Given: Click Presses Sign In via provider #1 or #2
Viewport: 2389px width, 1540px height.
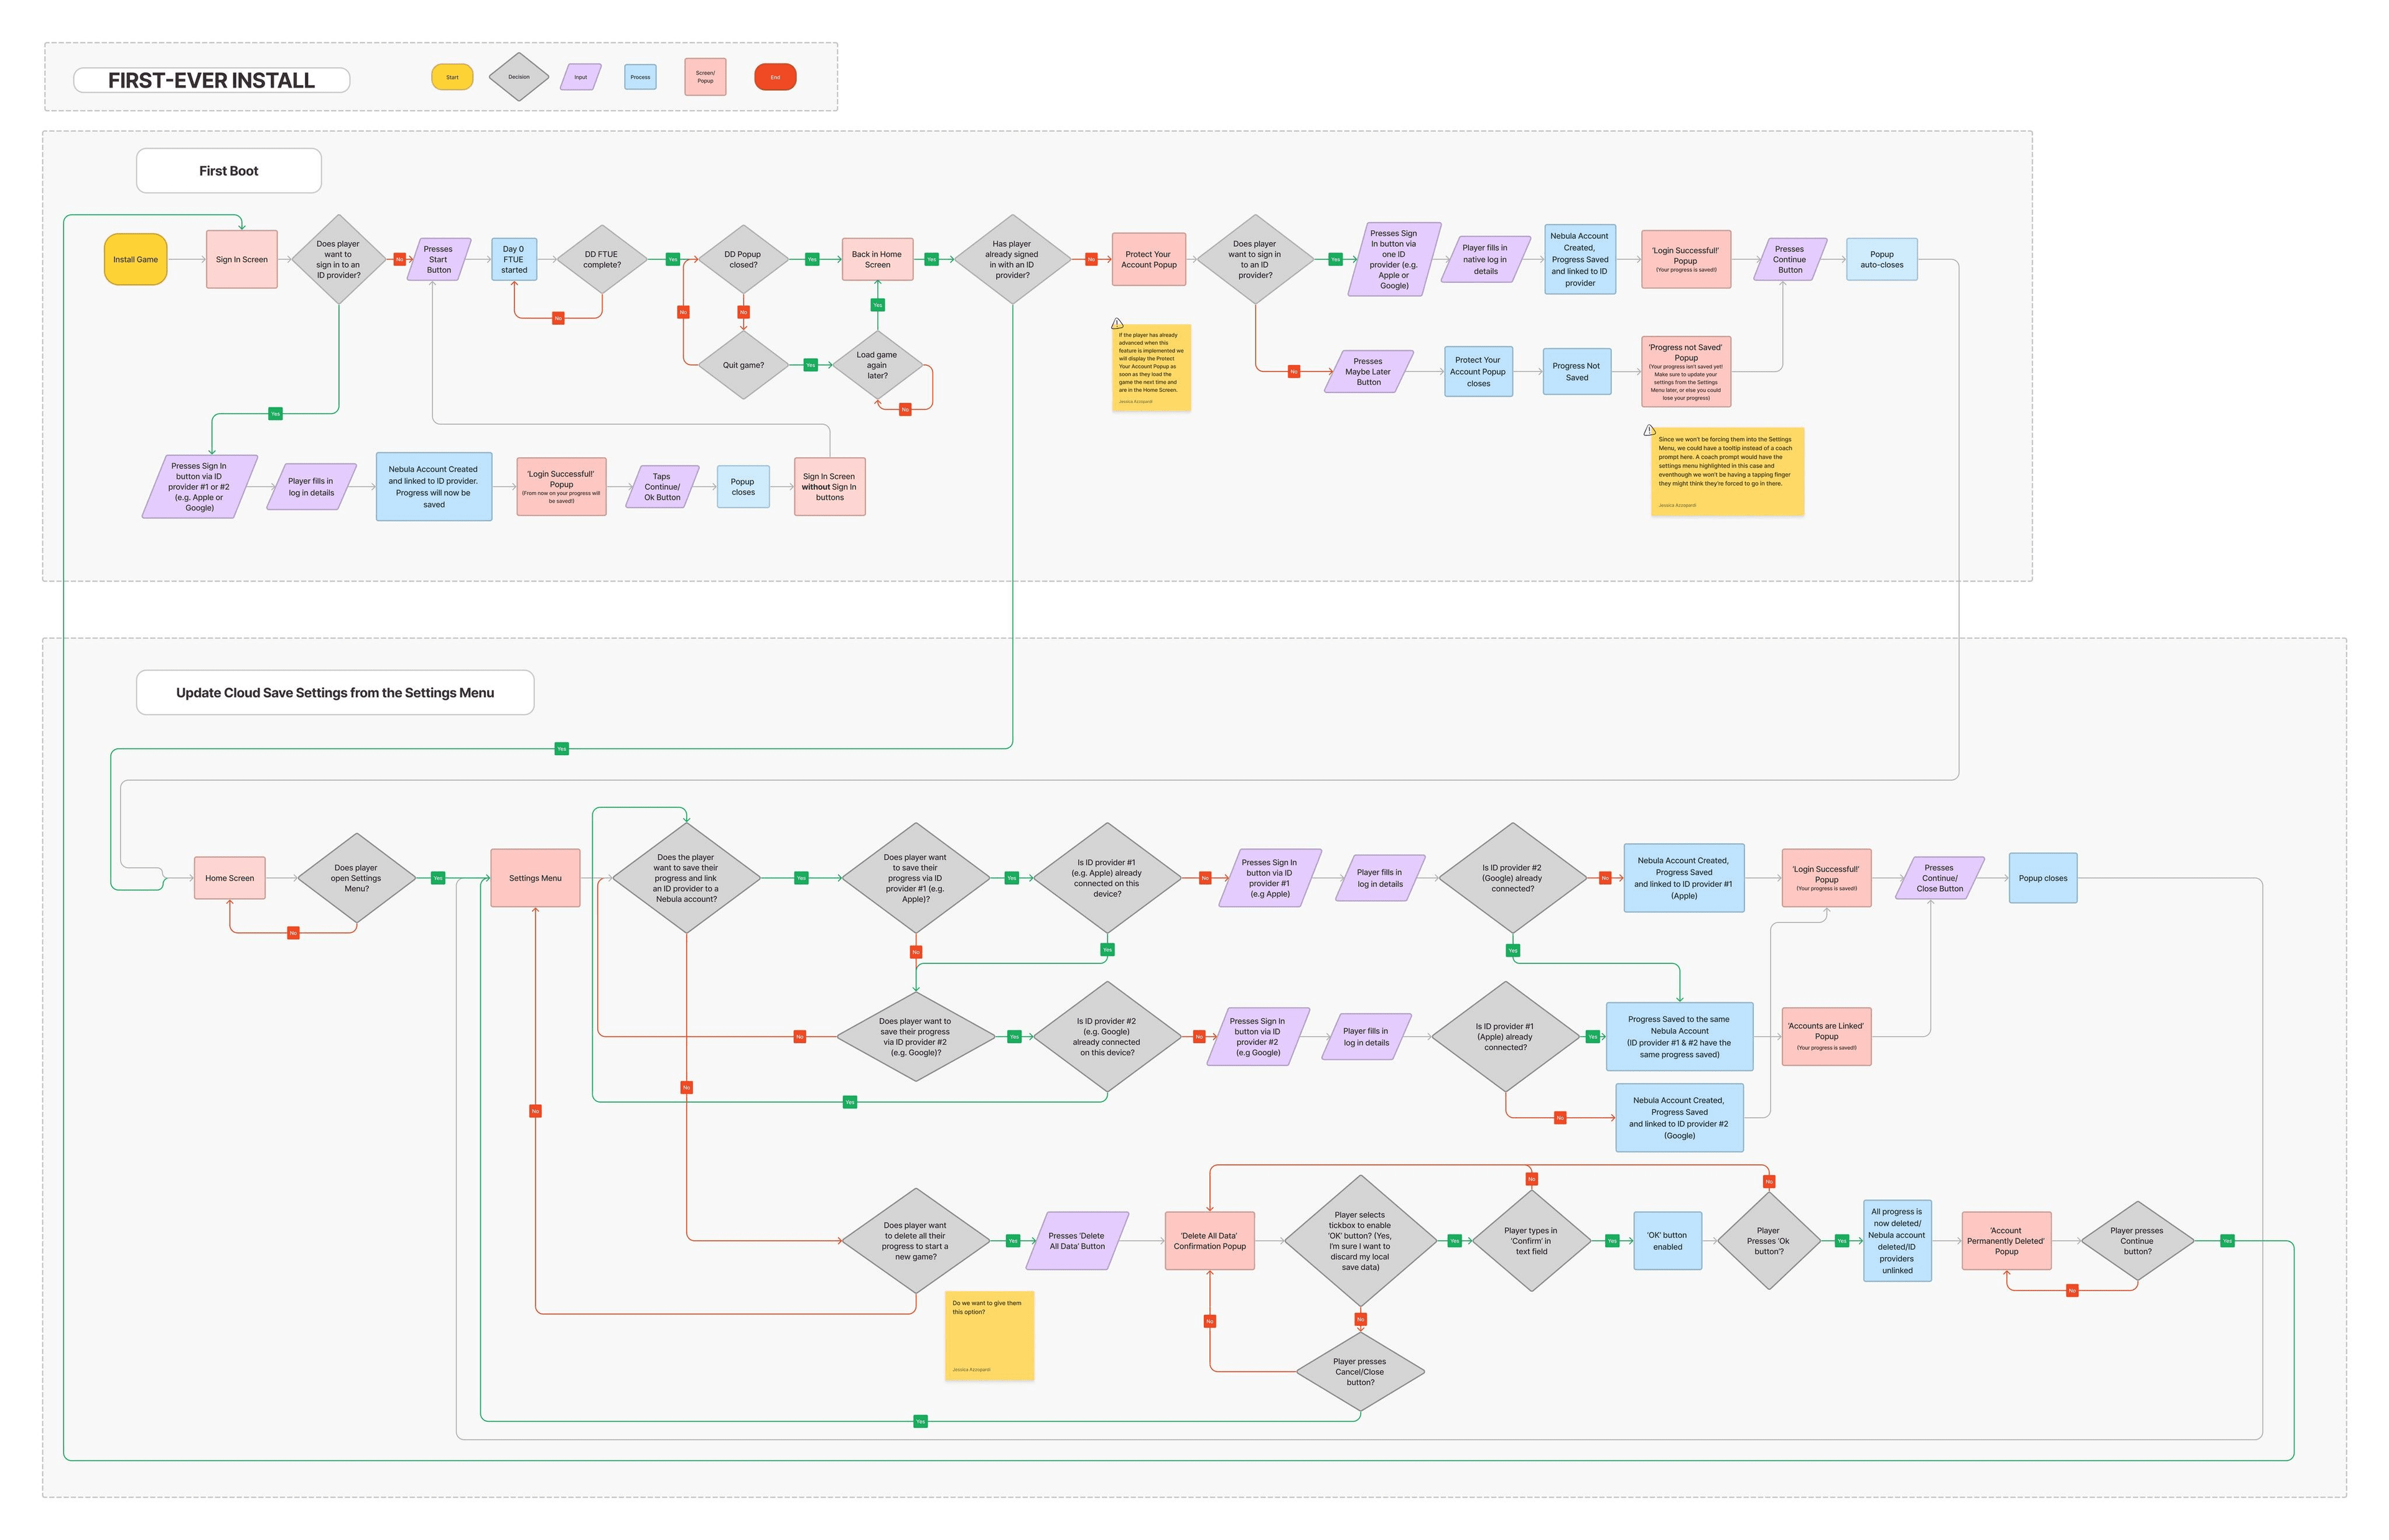Looking at the screenshot, I should point(199,487).
